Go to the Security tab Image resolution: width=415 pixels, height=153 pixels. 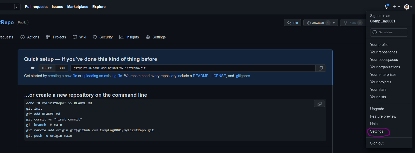(x=103, y=37)
